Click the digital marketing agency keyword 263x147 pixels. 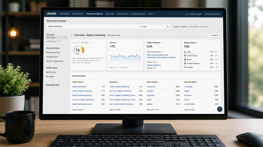coord(82,95)
